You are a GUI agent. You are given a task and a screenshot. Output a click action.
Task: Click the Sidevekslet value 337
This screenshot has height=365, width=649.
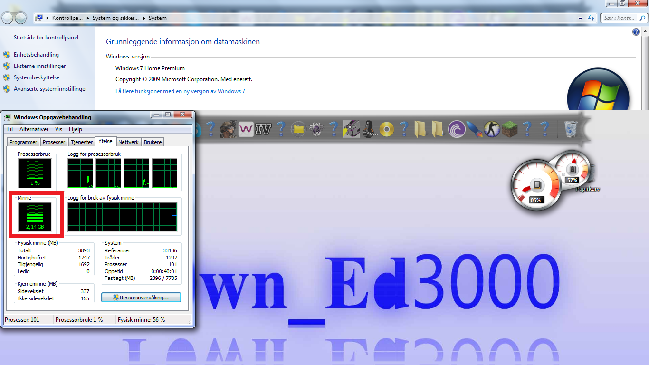[85, 291]
